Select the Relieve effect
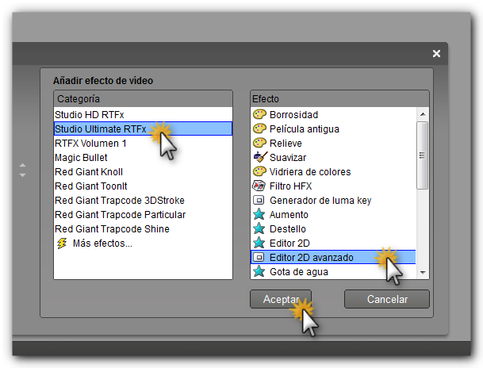This screenshot has height=368, width=483. 333,144
